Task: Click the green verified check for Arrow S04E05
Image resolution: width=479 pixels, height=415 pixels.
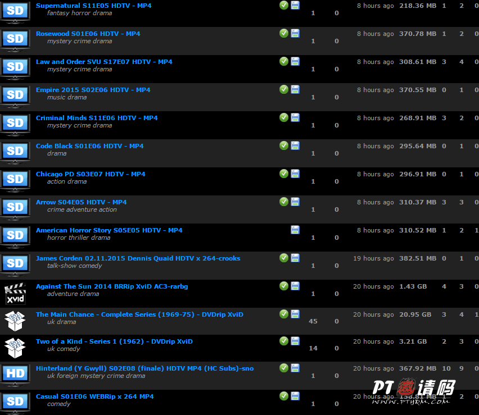Action: [x=284, y=202]
